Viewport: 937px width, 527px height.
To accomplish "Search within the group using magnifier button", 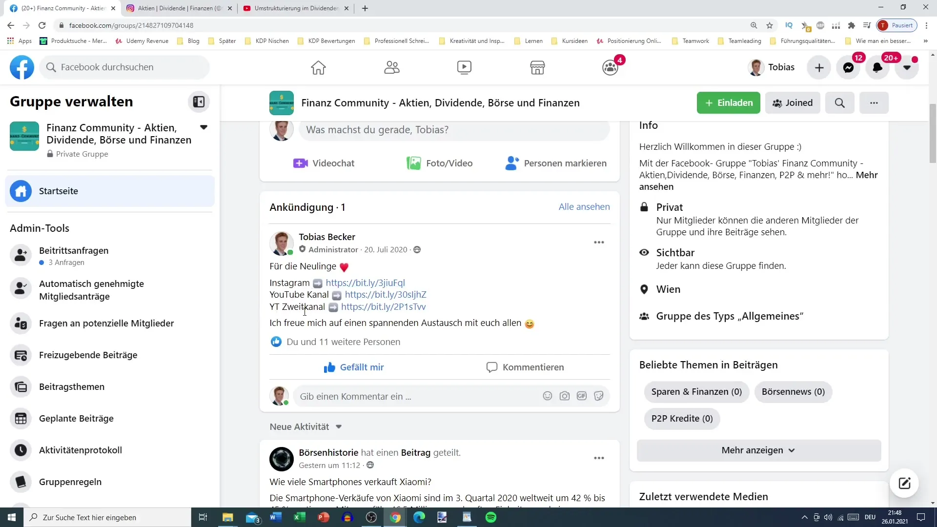I will click(839, 103).
